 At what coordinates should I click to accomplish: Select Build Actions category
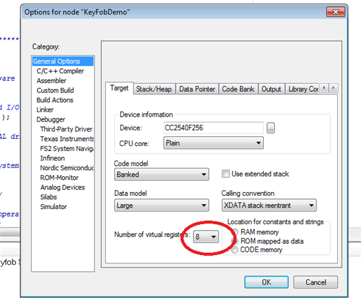54,100
